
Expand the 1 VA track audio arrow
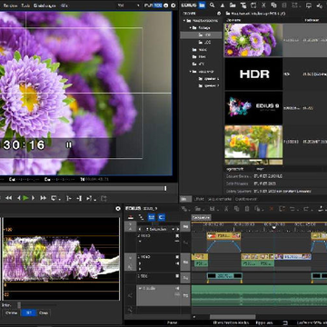[140, 263]
